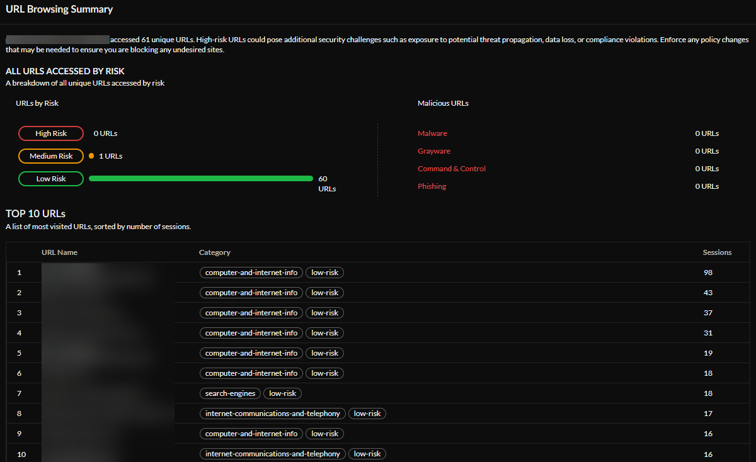756x462 pixels.
Task: Click the 0 URLs count beside Phishing
Action: pyautogui.click(x=707, y=186)
